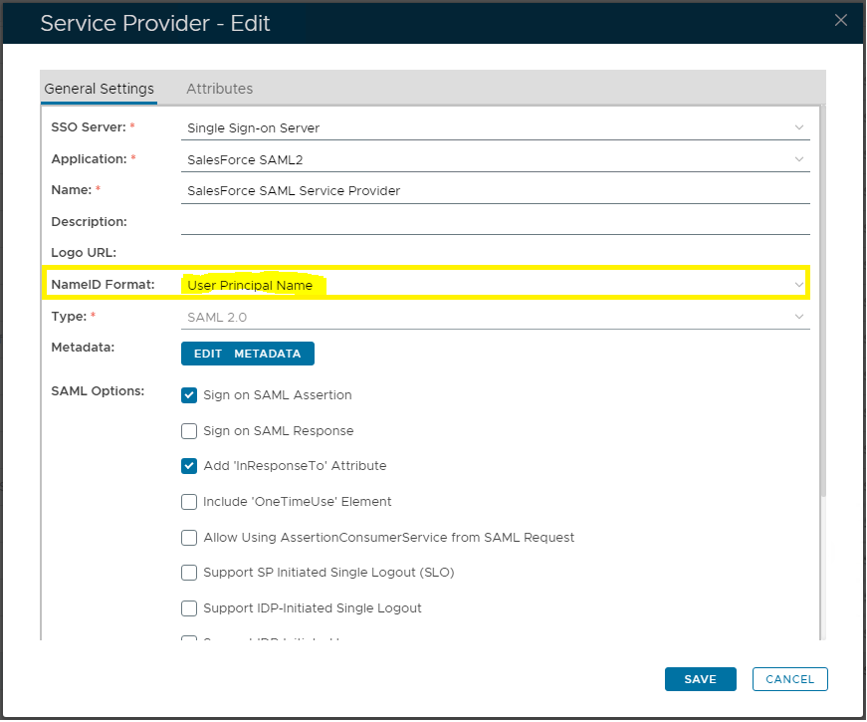Screen dimensions: 867x722
Task: Tick Include 'OneTimeUse' Element checkbox
Action: [189, 502]
